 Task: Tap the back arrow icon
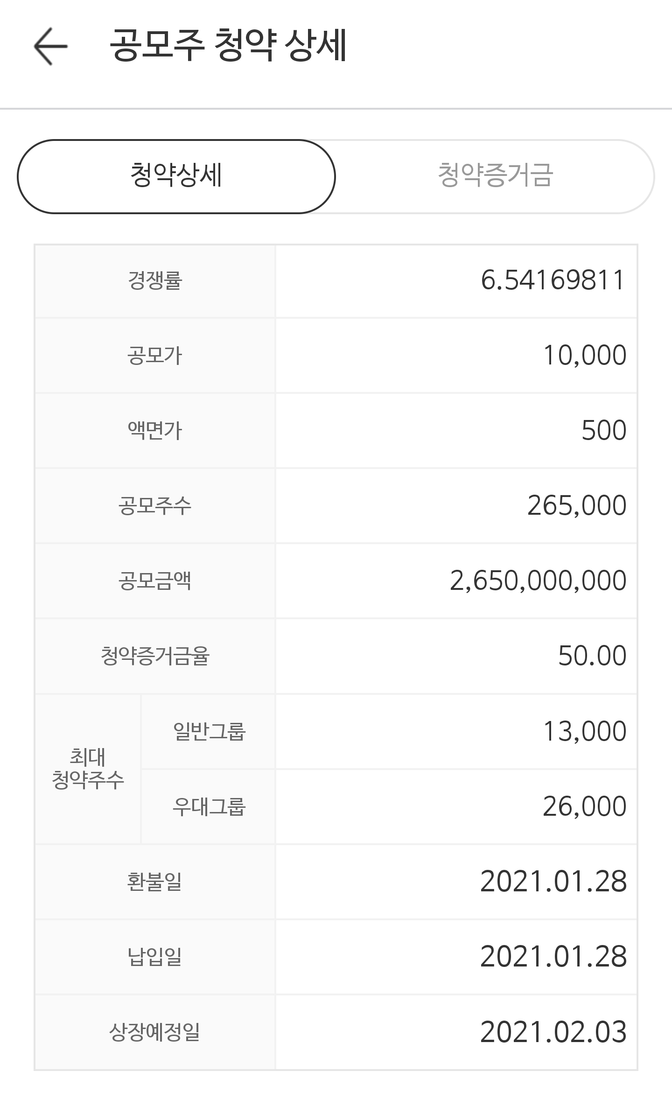(x=50, y=46)
